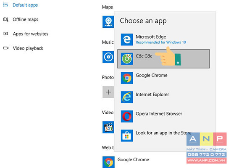Click the Google Chrome default browser label
The height and width of the screenshot is (168, 231).
[133, 160]
